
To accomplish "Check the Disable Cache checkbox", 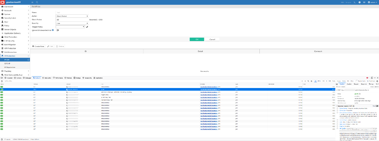I will [x=357, y=81].
